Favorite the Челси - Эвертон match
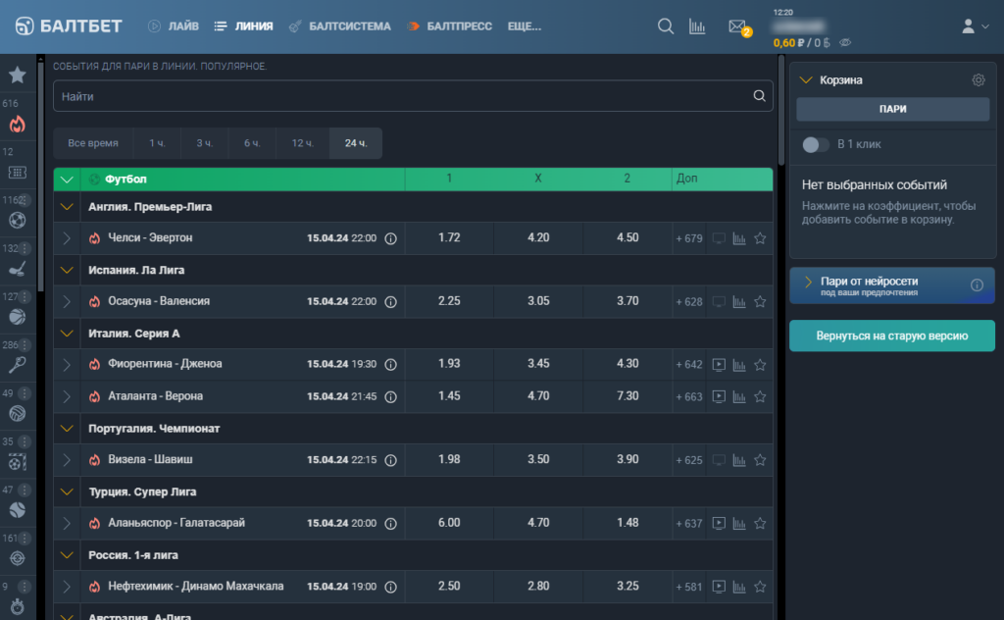1004x620 pixels. 760,238
